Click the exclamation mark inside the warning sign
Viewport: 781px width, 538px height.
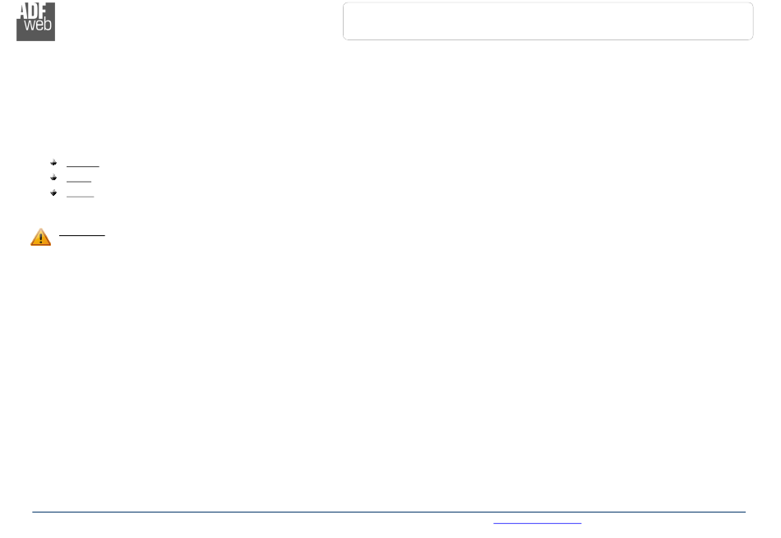[x=41, y=239]
